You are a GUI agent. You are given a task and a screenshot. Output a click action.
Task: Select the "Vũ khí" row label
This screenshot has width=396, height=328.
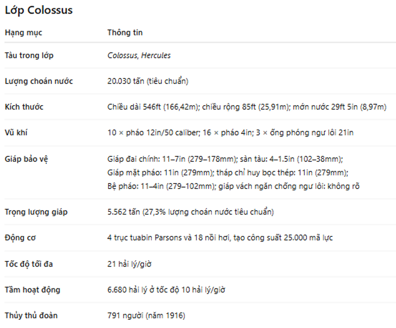16,133
